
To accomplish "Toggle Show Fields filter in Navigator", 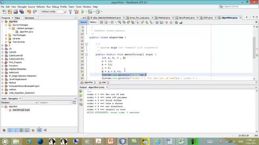I will 10,130.
